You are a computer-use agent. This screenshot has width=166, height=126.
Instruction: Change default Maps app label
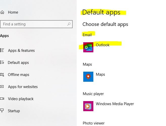[100, 74]
